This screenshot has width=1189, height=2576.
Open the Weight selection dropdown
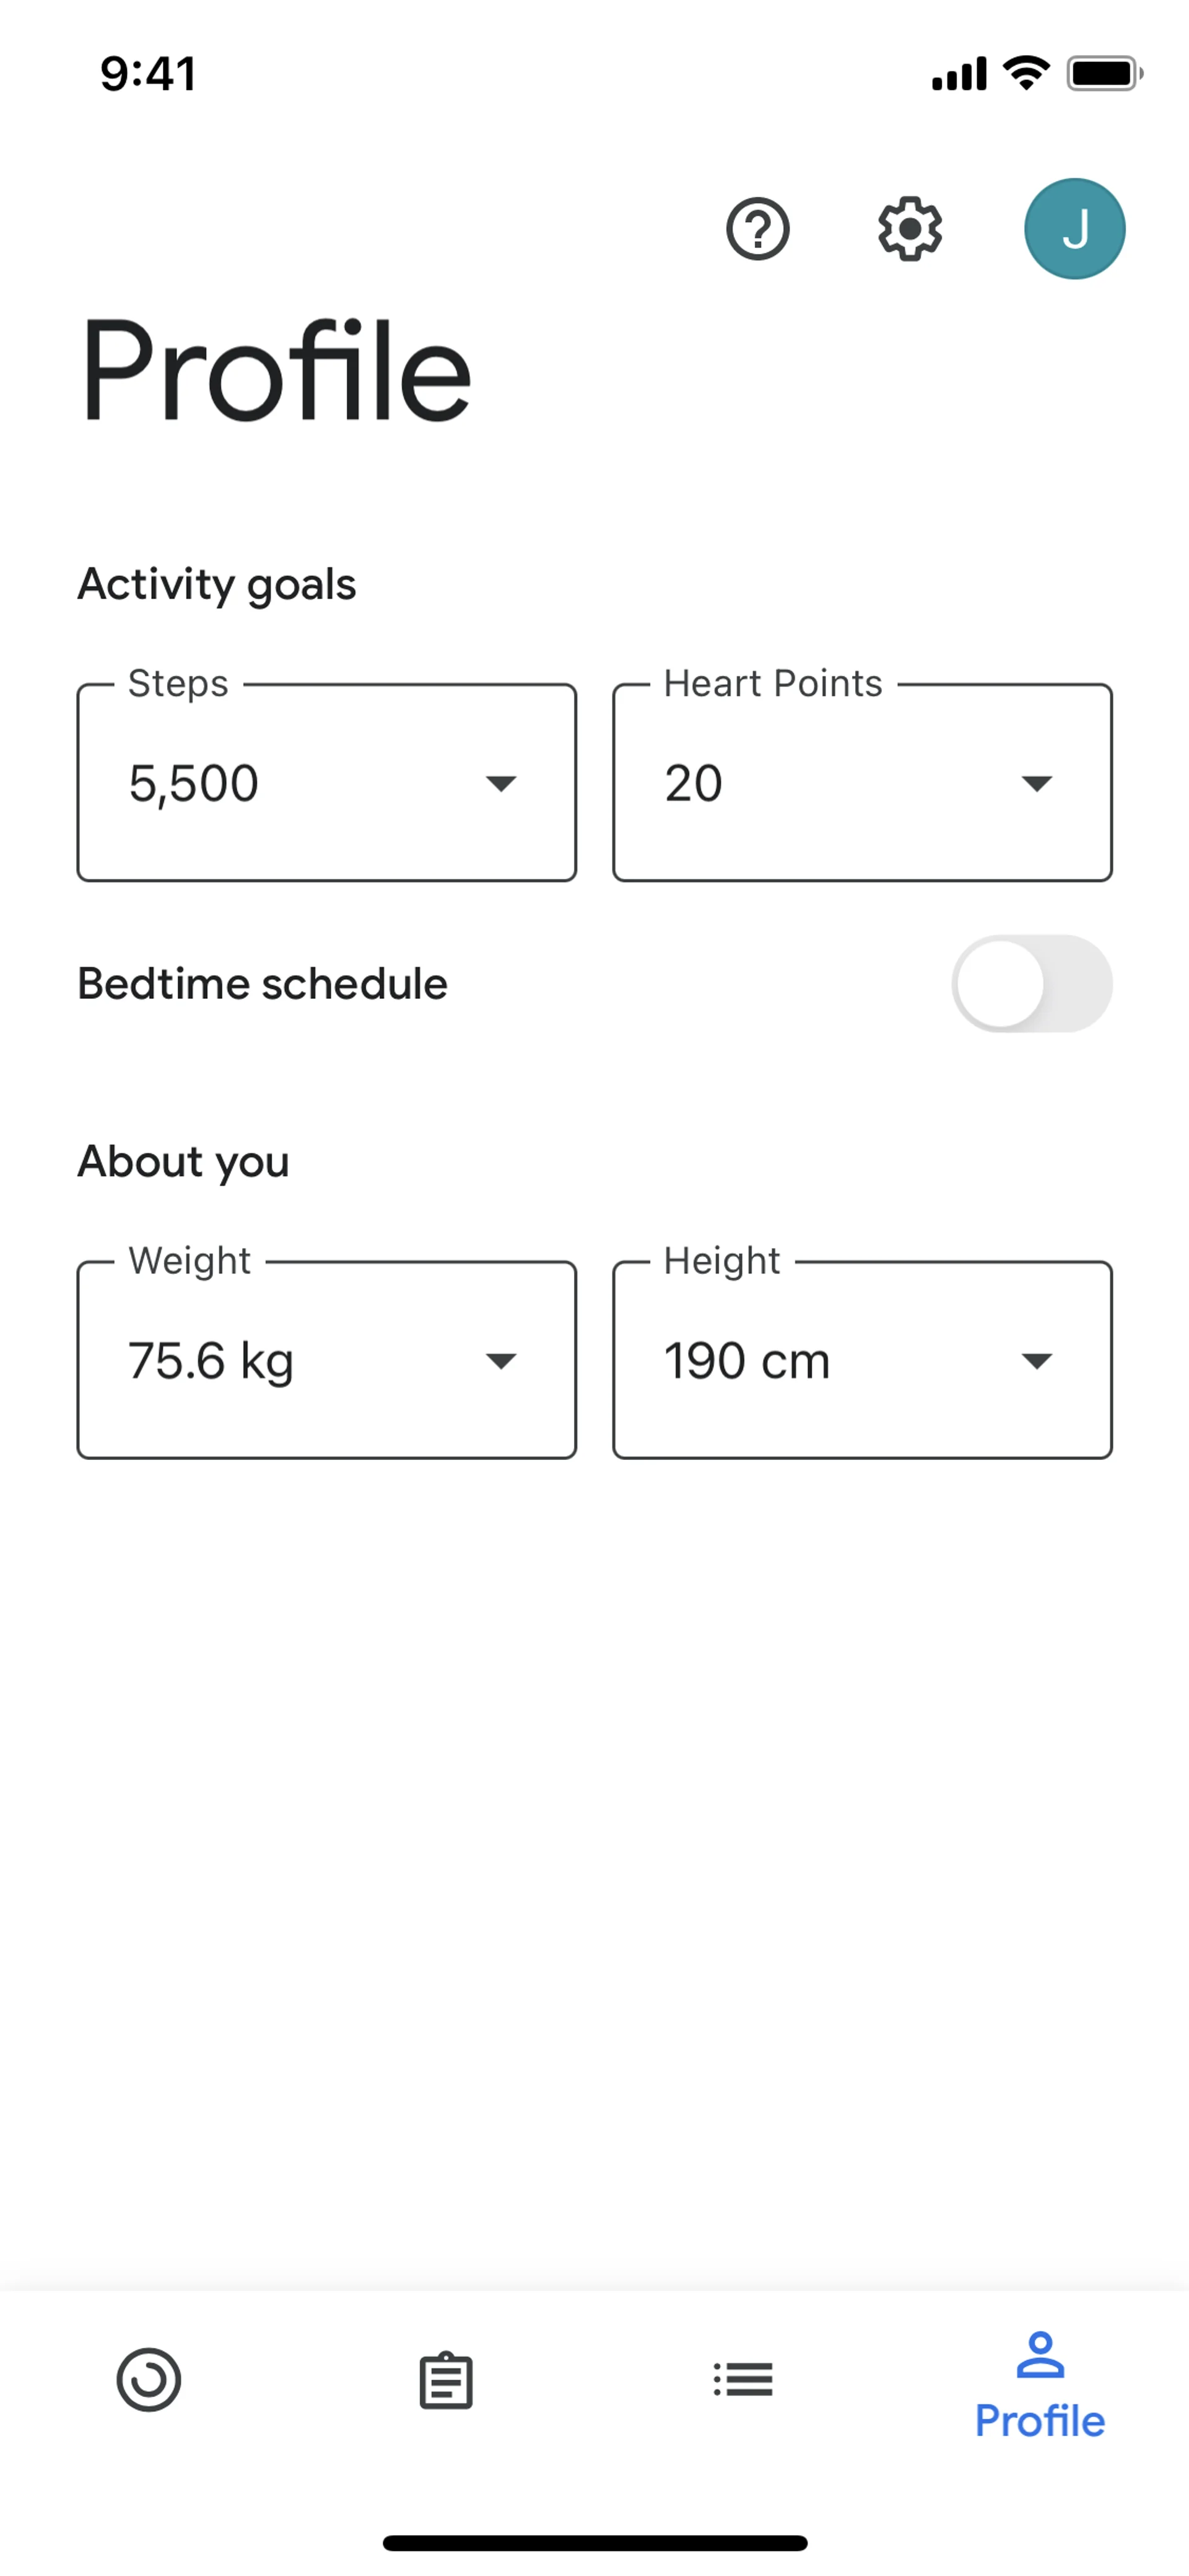point(500,1360)
